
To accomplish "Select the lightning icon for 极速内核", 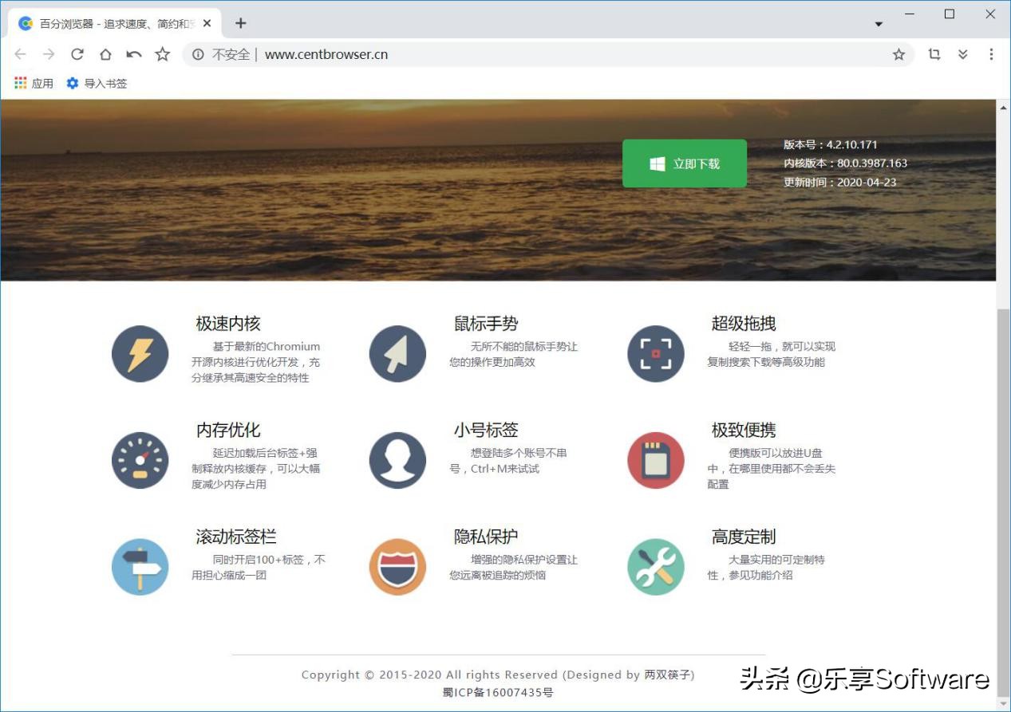I will 140,353.
